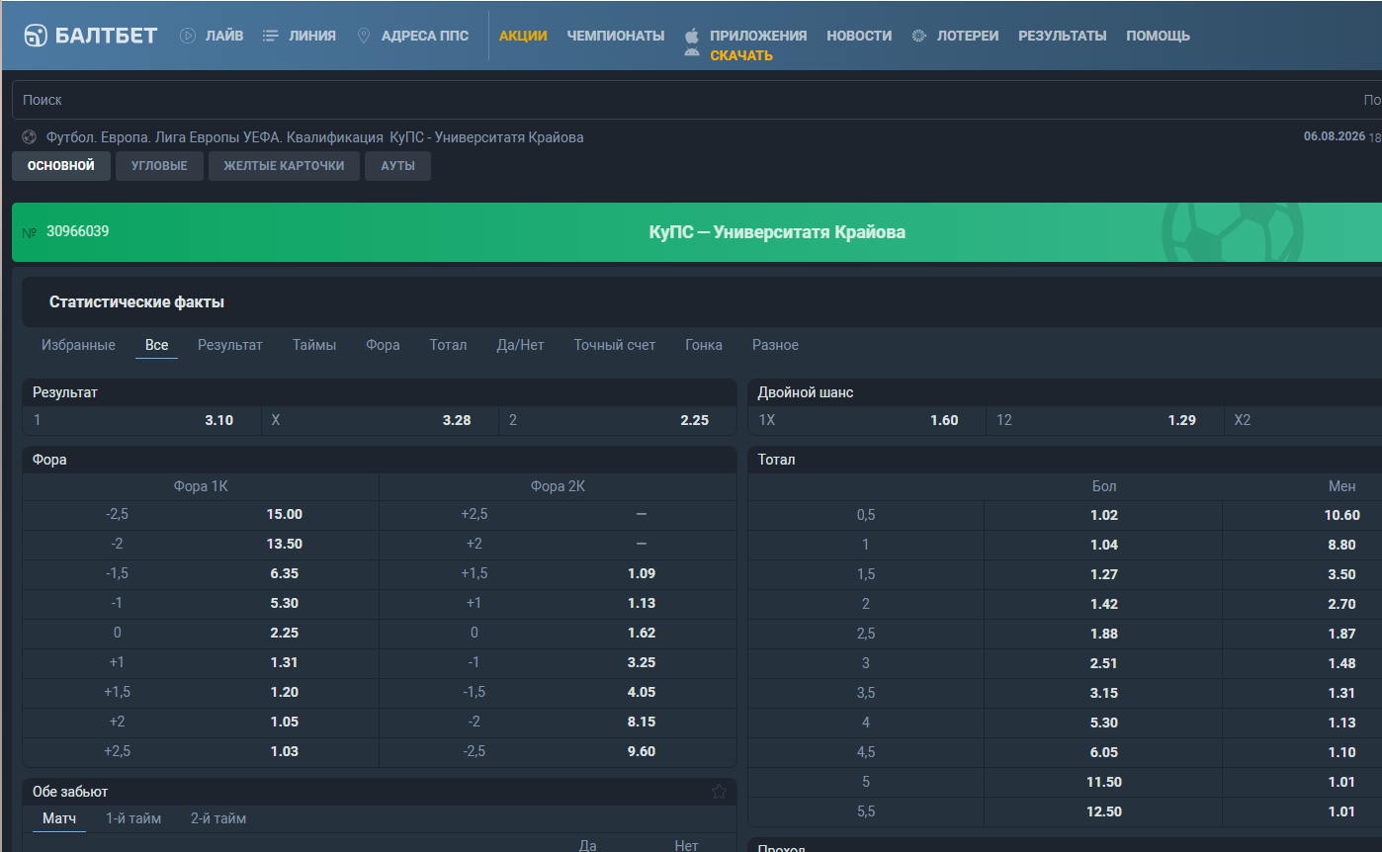Viewport: 1382px width, 852px height.
Task: Select Обе забьют 2-й тайм tab
Action: 218,818
